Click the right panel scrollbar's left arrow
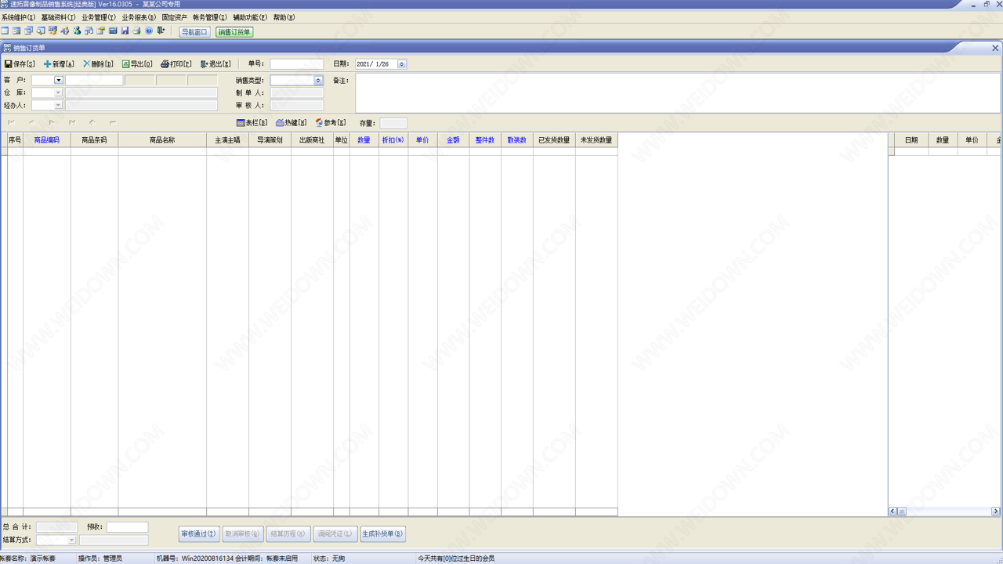The height and width of the screenshot is (564, 1003). (893, 512)
